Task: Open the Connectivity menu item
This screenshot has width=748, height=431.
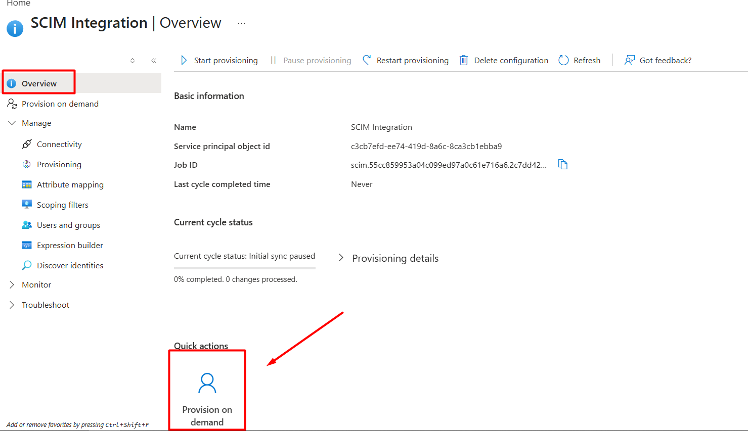Action: pyautogui.click(x=59, y=144)
